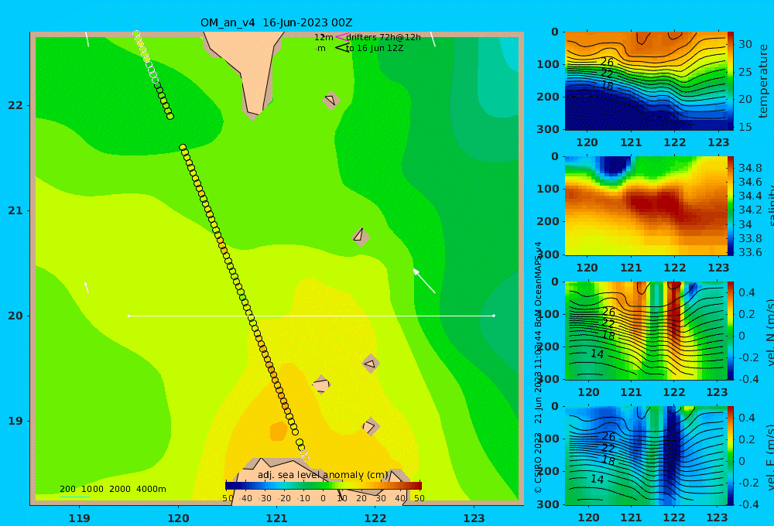Open the vel. N section panel
The image size is (774, 526).
(x=646, y=330)
